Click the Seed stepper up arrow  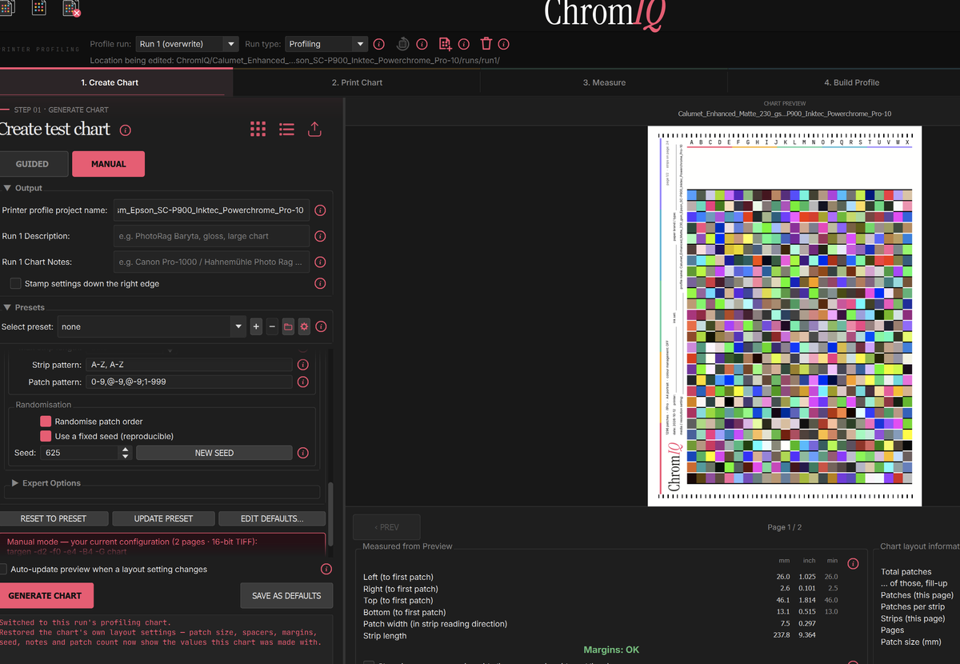pyautogui.click(x=125, y=450)
